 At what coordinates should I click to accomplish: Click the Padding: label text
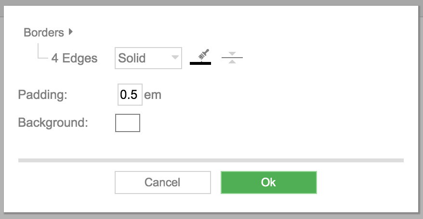42,95
